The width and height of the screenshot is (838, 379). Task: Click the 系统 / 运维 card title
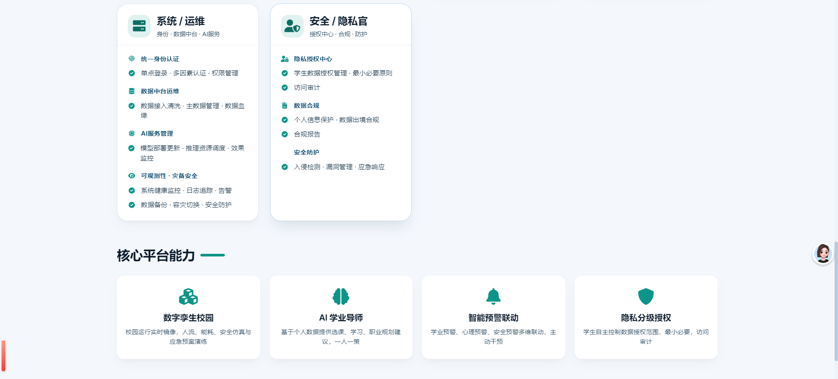181,21
